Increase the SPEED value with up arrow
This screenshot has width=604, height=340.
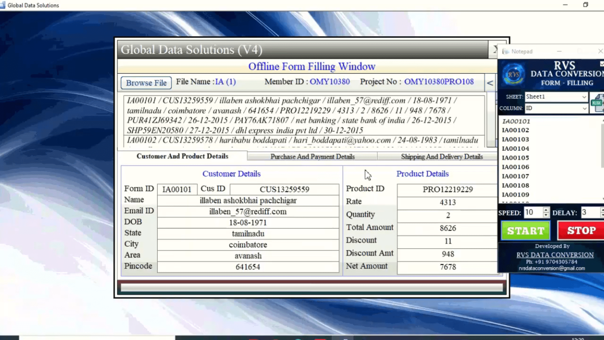coord(546,210)
